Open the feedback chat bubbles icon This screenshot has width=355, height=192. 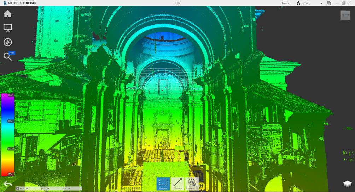(329, 3)
